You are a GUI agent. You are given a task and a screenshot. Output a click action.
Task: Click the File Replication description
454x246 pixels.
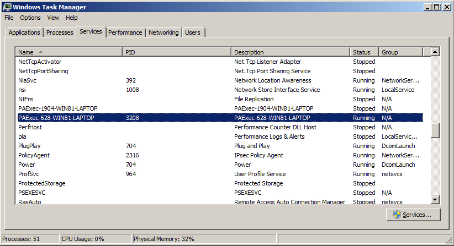(254, 99)
